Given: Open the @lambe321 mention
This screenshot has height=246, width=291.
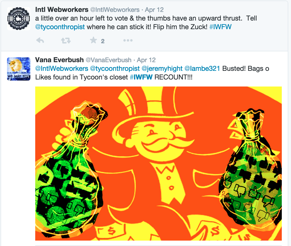Looking at the screenshot, I should click(202, 69).
